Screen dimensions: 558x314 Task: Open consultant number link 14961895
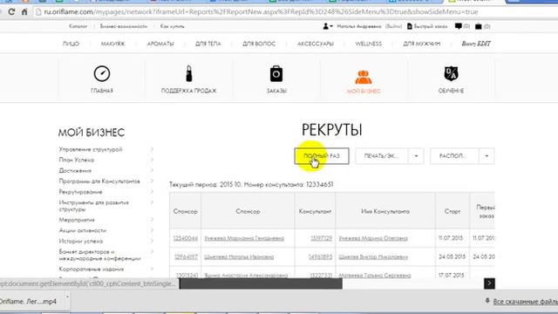(x=320, y=256)
